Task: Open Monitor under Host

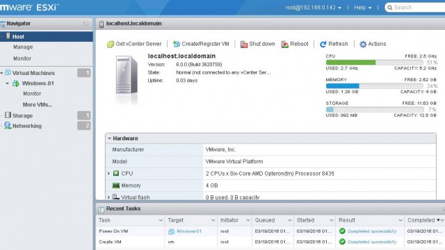Action: coord(22,58)
